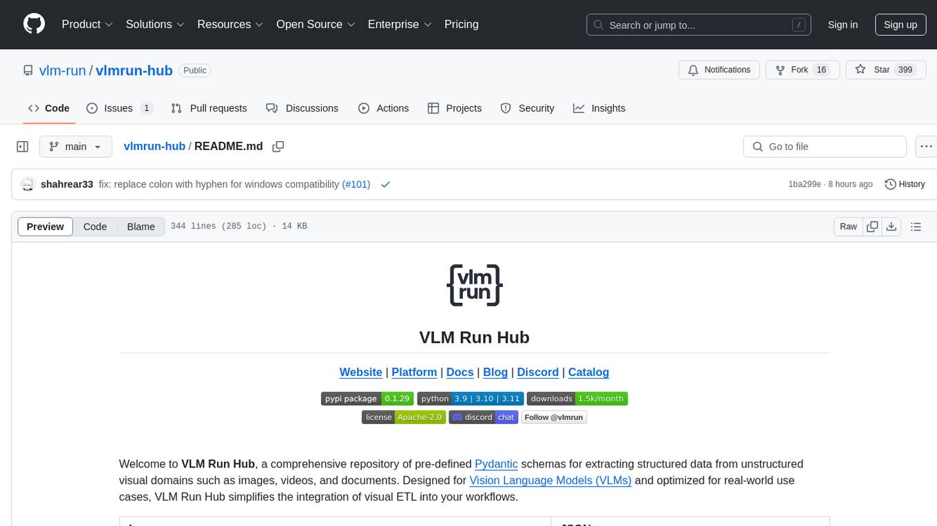This screenshot has width=937, height=526.
Task: Open the README outline list icon
Action: pos(916,227)
